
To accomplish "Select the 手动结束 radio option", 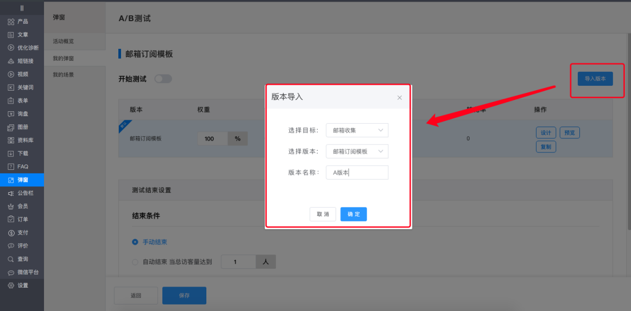I will click(135, 242).
